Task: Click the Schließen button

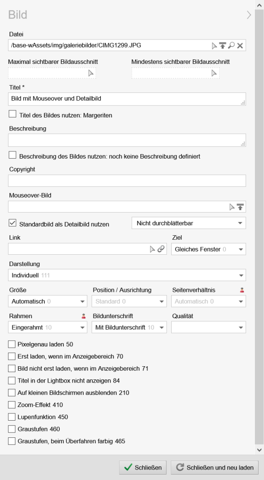Action: [x=142, y=468]
